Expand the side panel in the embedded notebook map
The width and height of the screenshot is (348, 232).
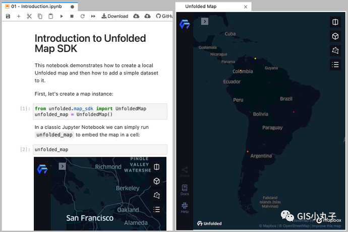coord(62,166)
